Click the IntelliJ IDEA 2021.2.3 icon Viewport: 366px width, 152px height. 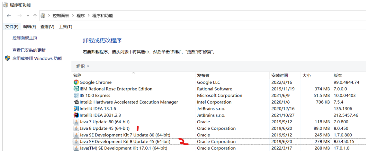(76, 115)
